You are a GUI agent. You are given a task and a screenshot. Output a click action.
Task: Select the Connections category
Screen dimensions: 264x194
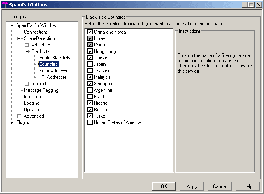pos(36,32)
